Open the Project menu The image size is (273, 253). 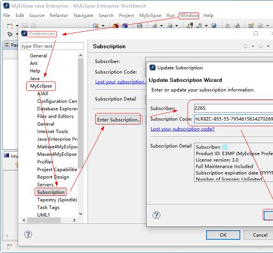(126, 15)
